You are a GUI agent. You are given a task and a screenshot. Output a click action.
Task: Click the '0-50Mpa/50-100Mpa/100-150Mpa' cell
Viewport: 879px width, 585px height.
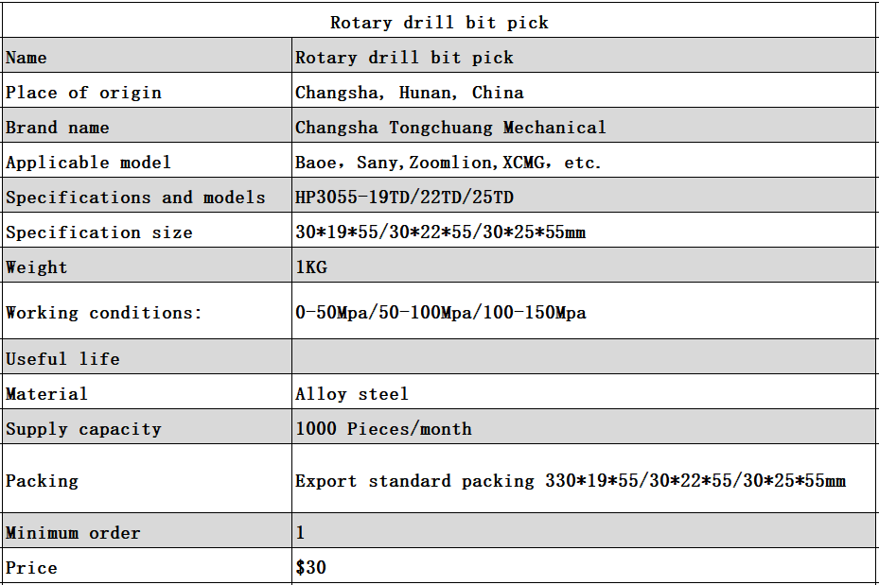(x=585, y=311)
